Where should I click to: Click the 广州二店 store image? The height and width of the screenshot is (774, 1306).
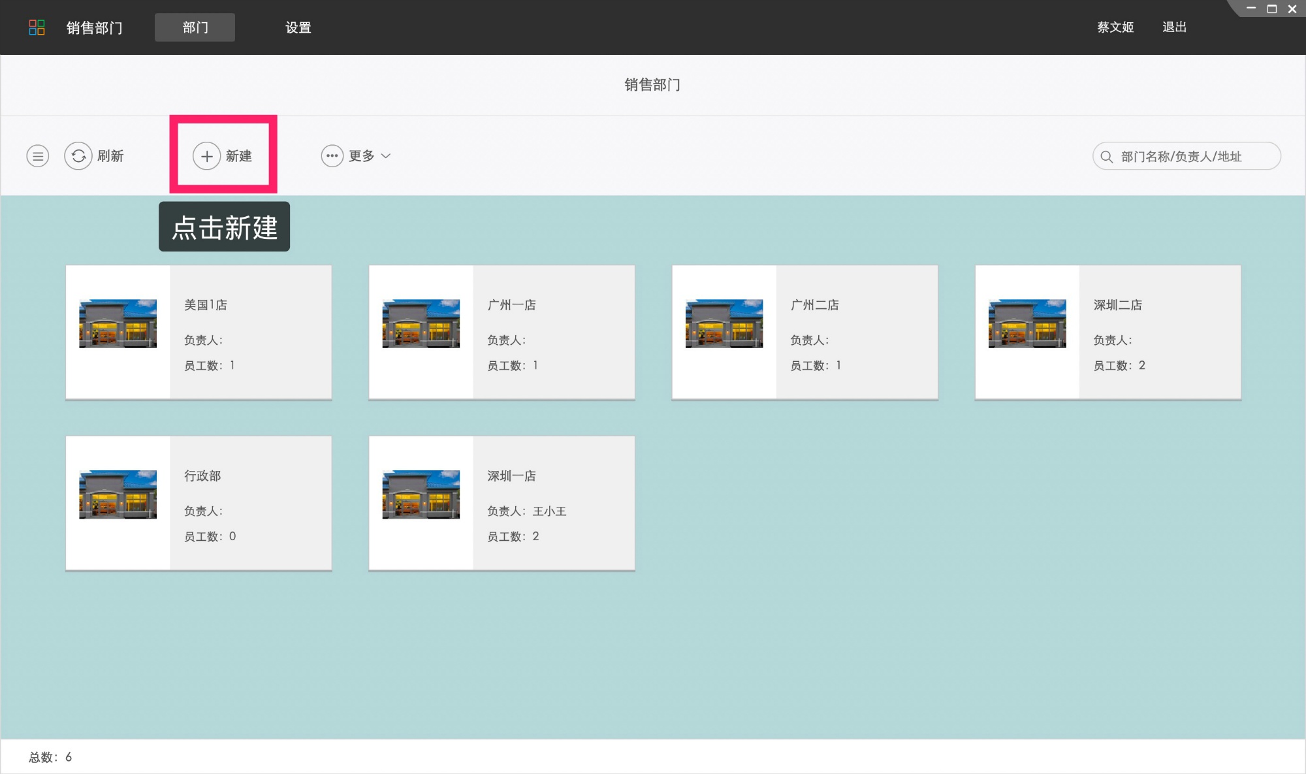click(724, 324)
